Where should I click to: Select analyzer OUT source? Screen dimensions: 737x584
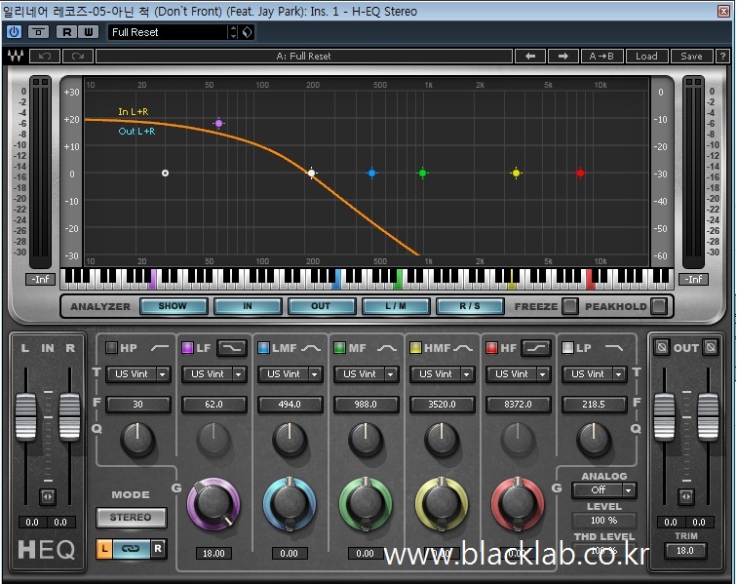click(x=321, y=306)
